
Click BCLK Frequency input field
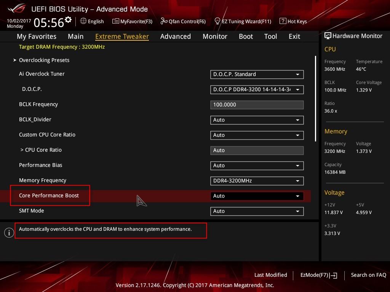[257, 105]
